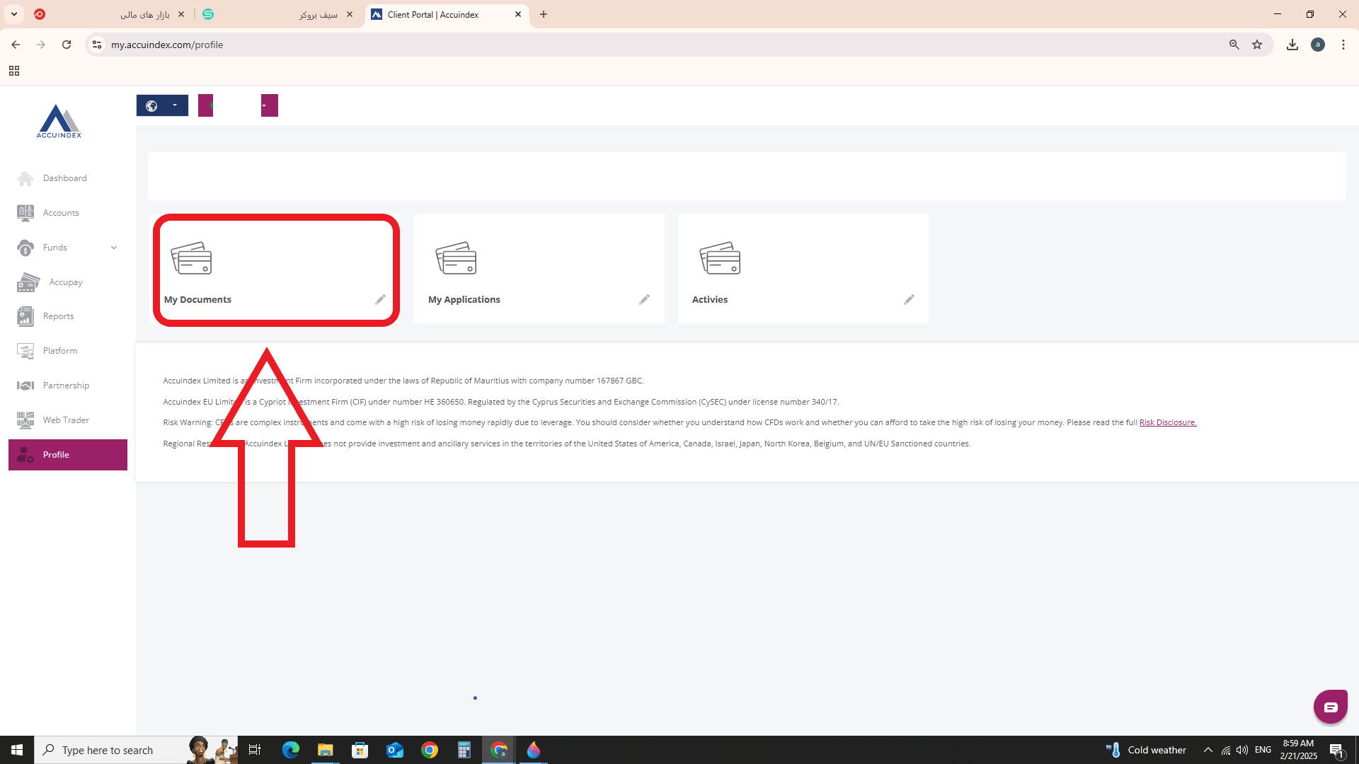The width and height of the screenshot is (1359, 764).
Task: Expand the Funds submenu chevron
Action: [114, 248]
